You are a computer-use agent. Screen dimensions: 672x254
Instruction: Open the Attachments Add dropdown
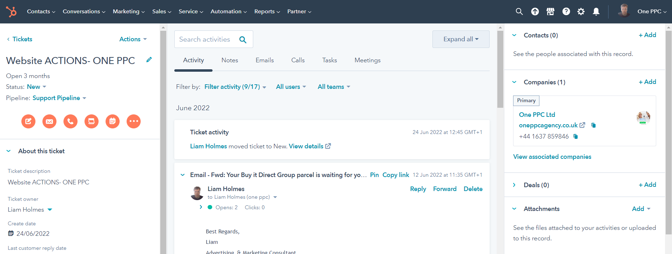[x=641, y=209]
